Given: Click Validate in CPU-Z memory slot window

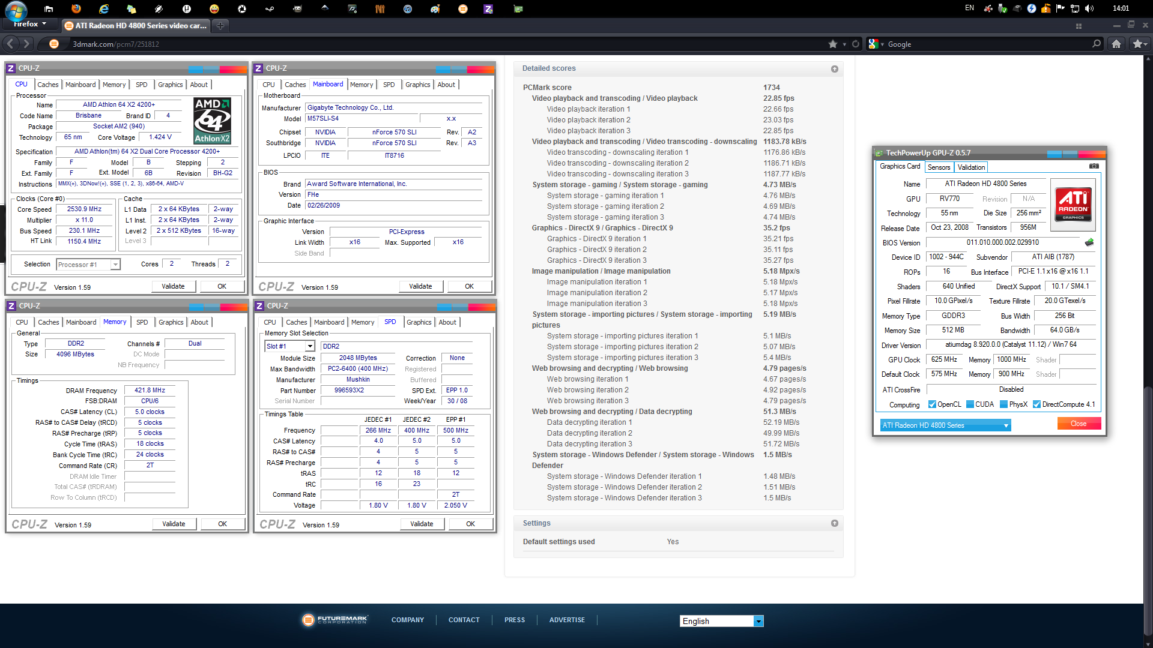Looking at the screenshot, I should (422, 524).
